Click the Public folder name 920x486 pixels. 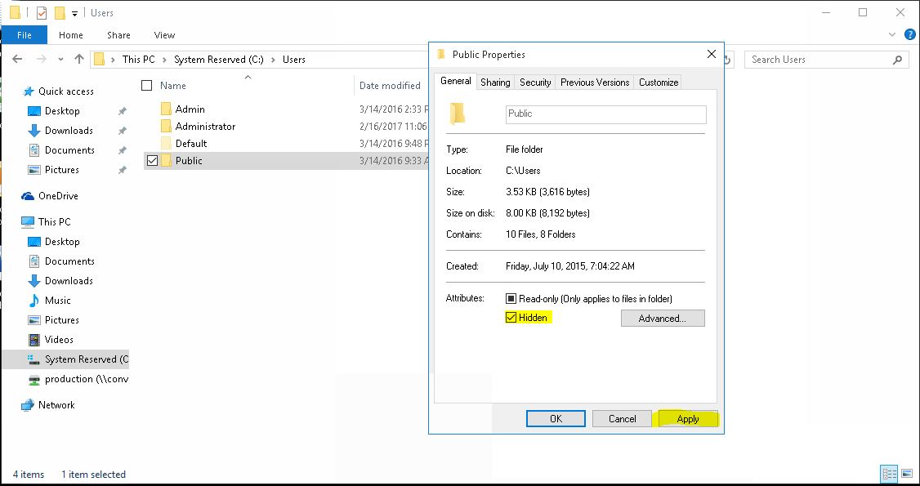189,161
